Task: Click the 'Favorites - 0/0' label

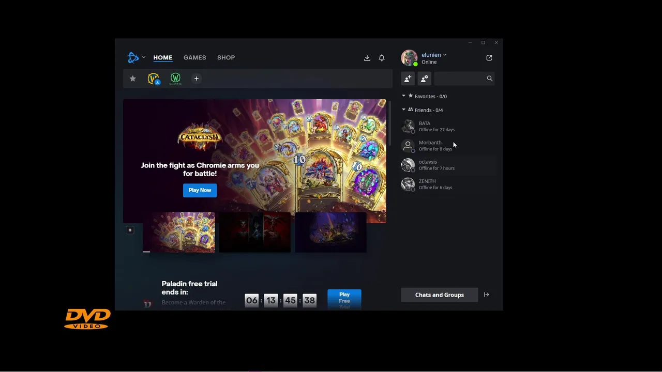Action: (x=430, y=96)
